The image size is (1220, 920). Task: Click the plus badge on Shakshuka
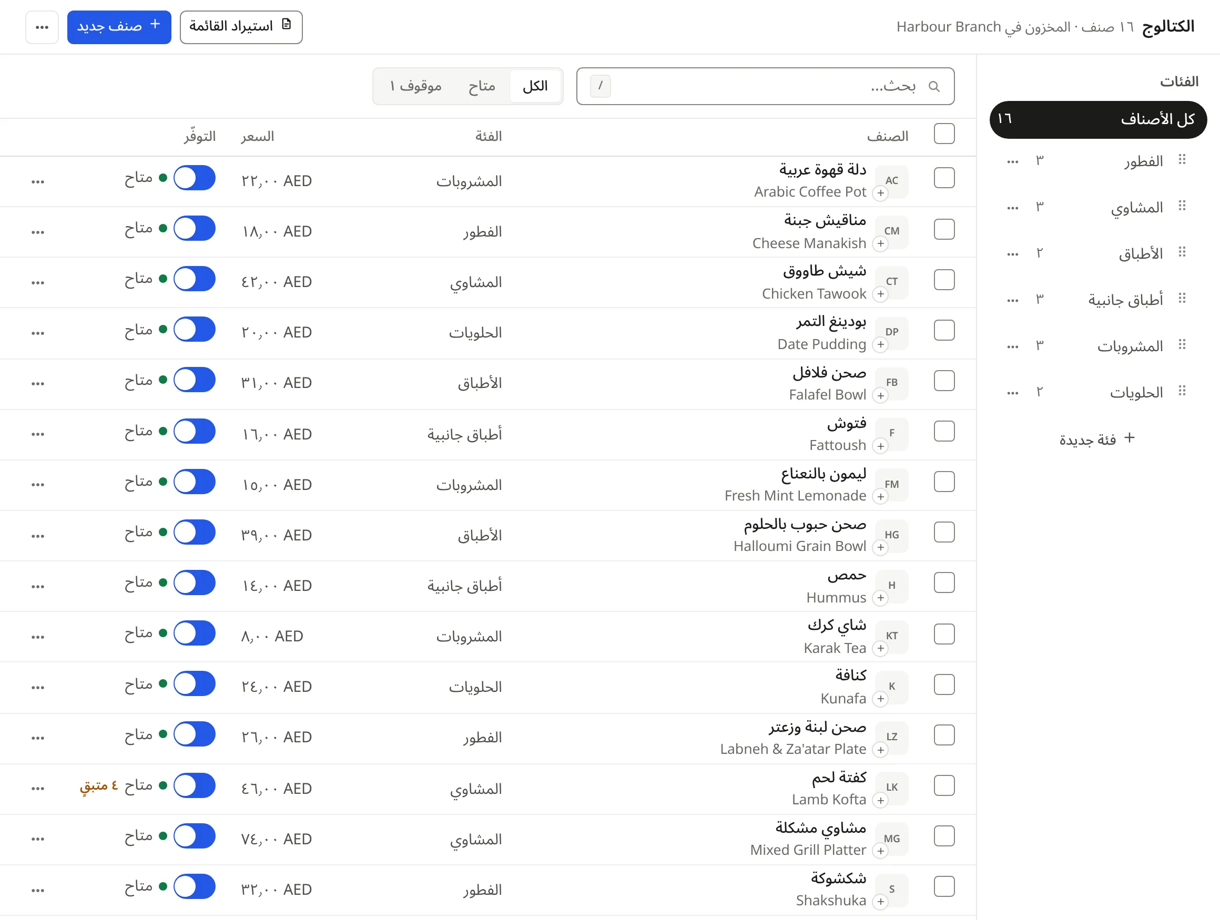click(x=881, y=901)
